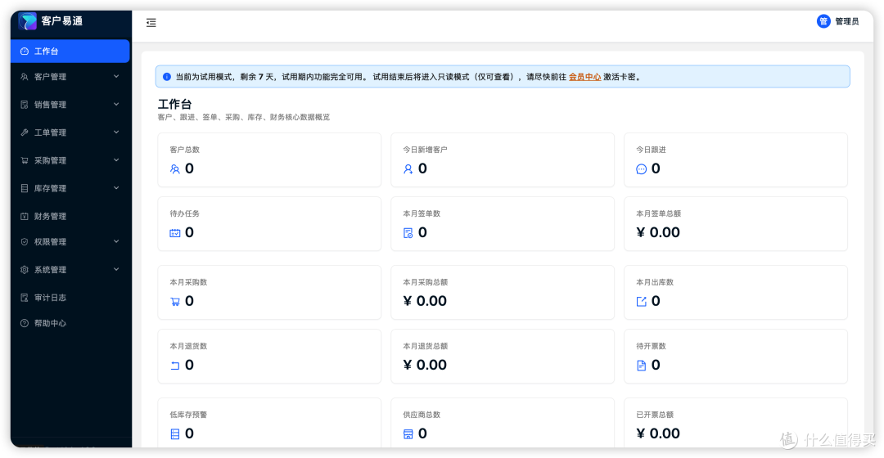
Task: Click the 本月出库数 export icon
Action: tap(641, 302)
